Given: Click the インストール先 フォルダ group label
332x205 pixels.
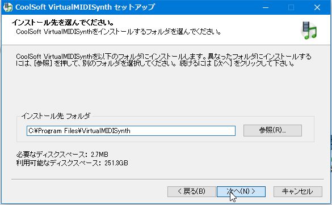Looking at the screenshot, I should [x=56, y=116].
